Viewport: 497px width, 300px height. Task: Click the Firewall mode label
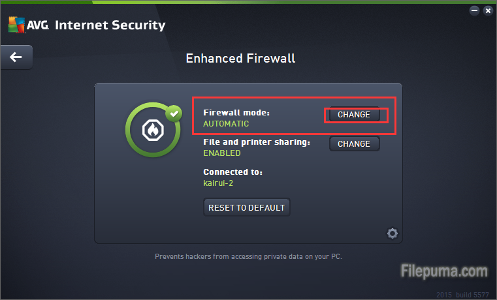(236, 113)
